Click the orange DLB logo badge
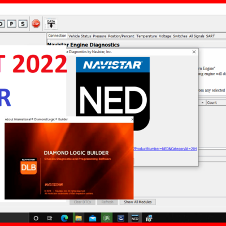 point(28,166)
